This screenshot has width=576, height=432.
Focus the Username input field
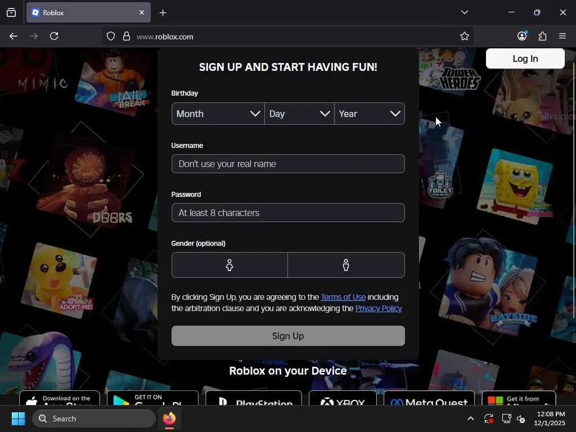[288, 164]
